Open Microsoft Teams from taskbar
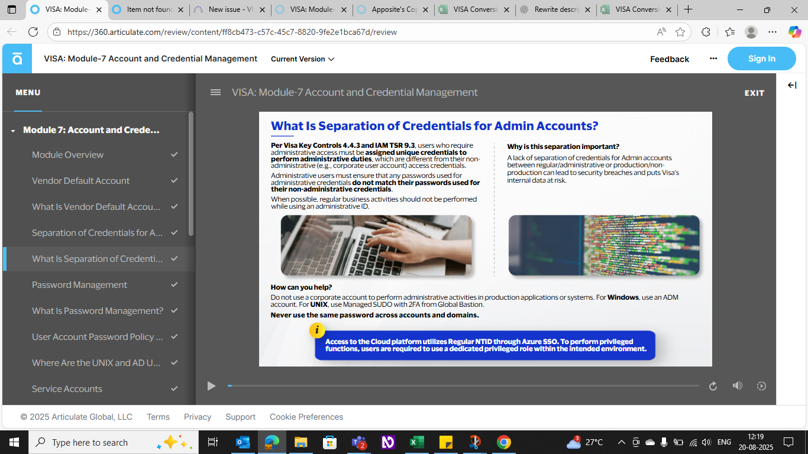 click(x=358, y=442)
